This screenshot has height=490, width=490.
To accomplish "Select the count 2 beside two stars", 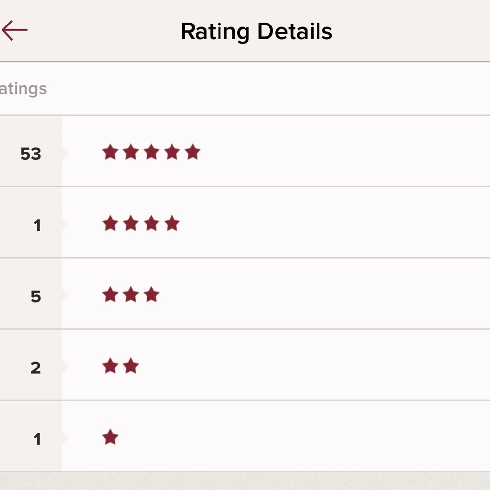I will pyautogui.click(x=36, y=367).
